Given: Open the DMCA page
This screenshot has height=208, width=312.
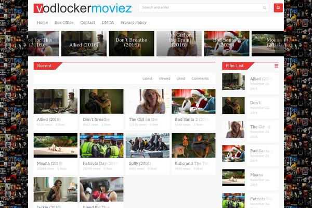Looking at the screenshot, I should pyautogui.click(x=108, y=22).
